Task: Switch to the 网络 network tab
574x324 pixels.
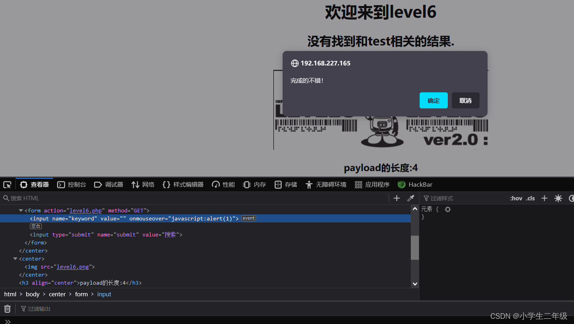Action: (143, 185)
